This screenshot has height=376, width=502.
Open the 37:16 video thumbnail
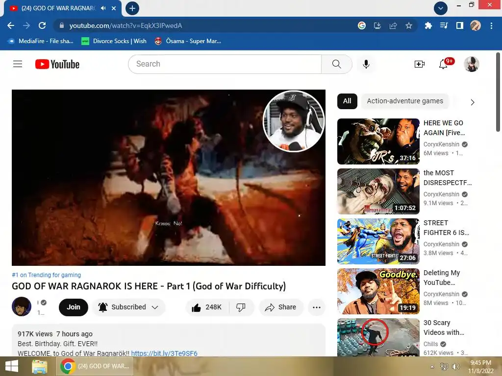(378, 141)
